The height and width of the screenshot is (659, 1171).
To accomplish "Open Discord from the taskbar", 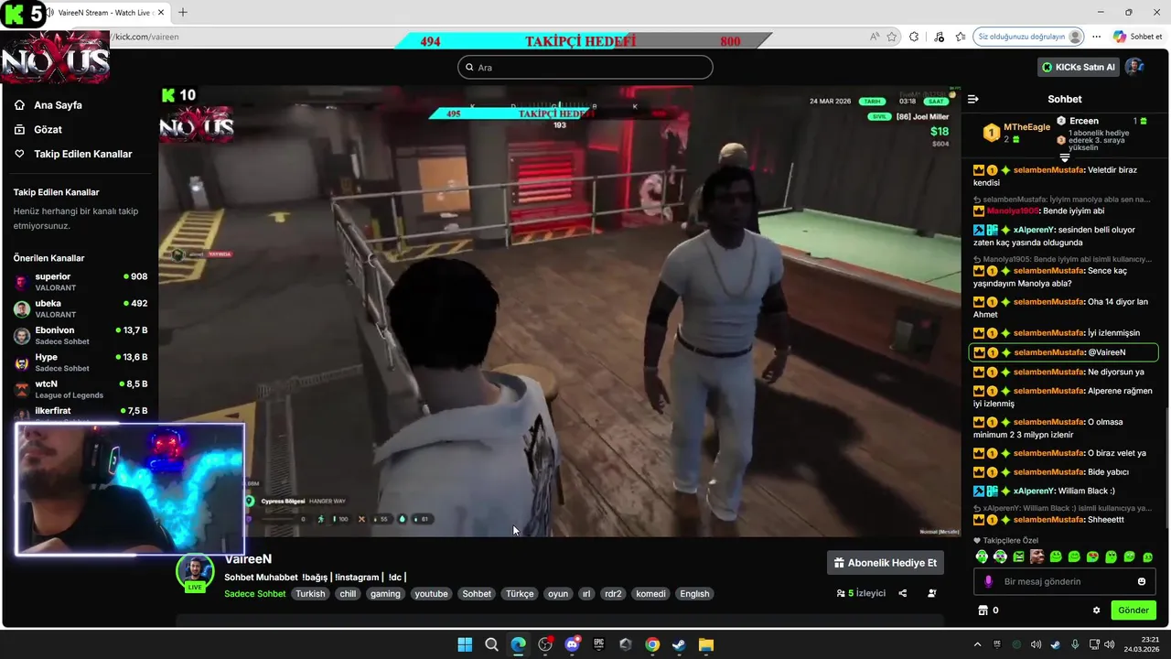I will [x=572, y=644].
